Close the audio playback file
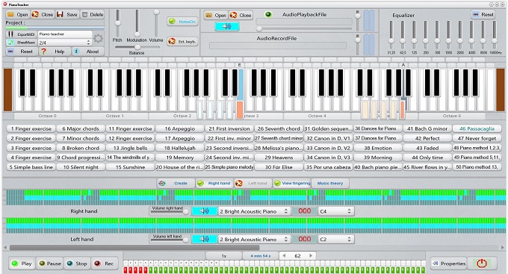 [x=241, y=15]
